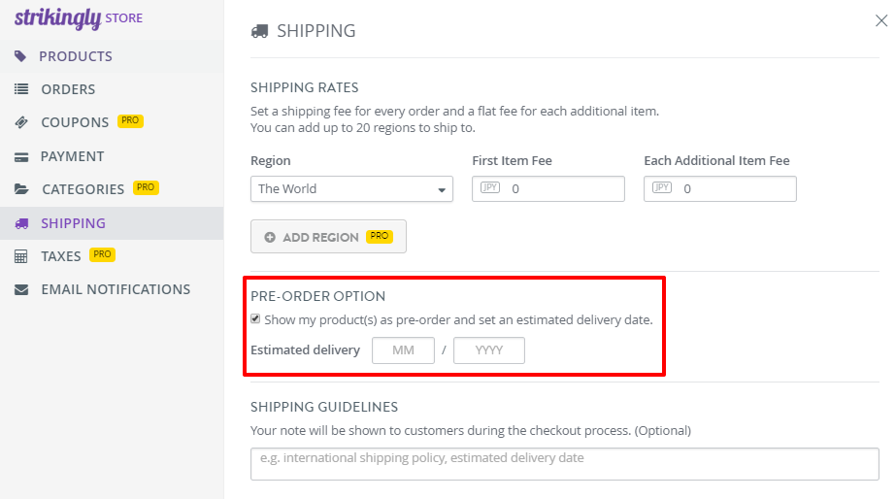Viewport: 896px width, 499px height.
Task: Click the Payment credit card icon
Action: click(x=21, y=156)
